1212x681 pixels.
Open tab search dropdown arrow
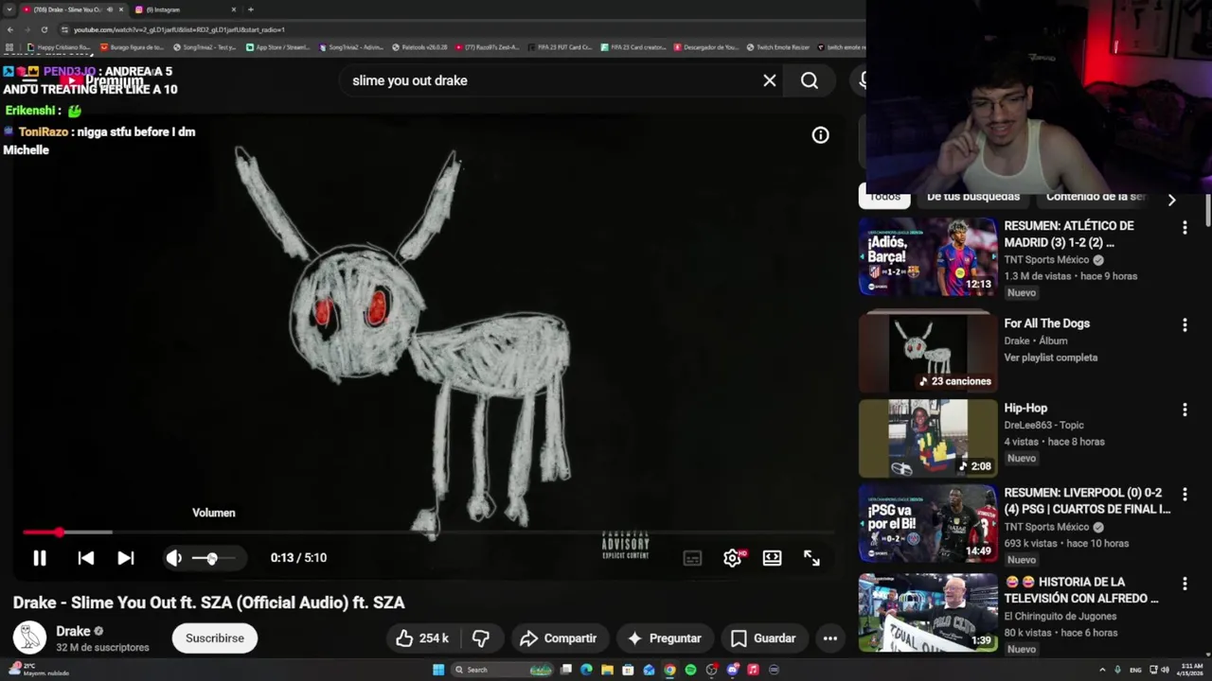click(x=9, y=9)
